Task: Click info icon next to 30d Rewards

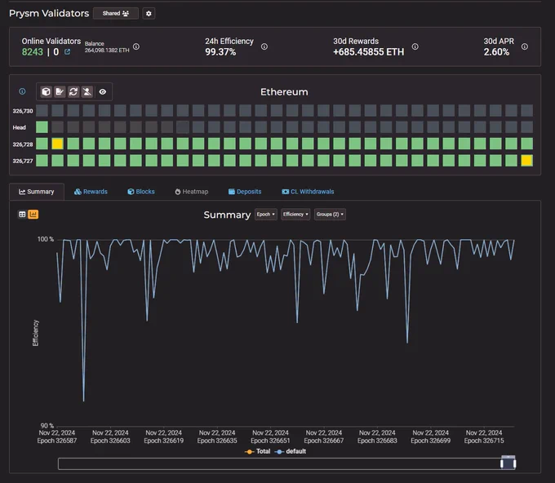Action: tap(415, 47)
